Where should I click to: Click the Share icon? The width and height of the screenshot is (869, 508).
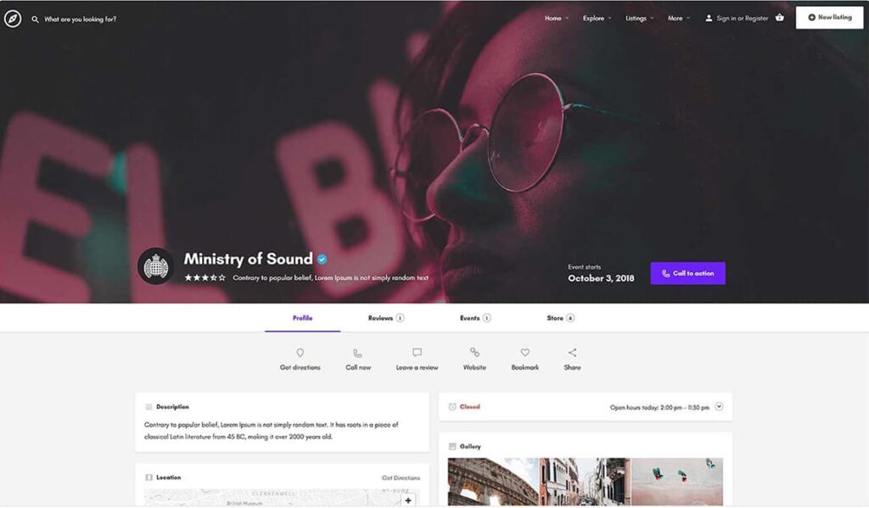572,353
